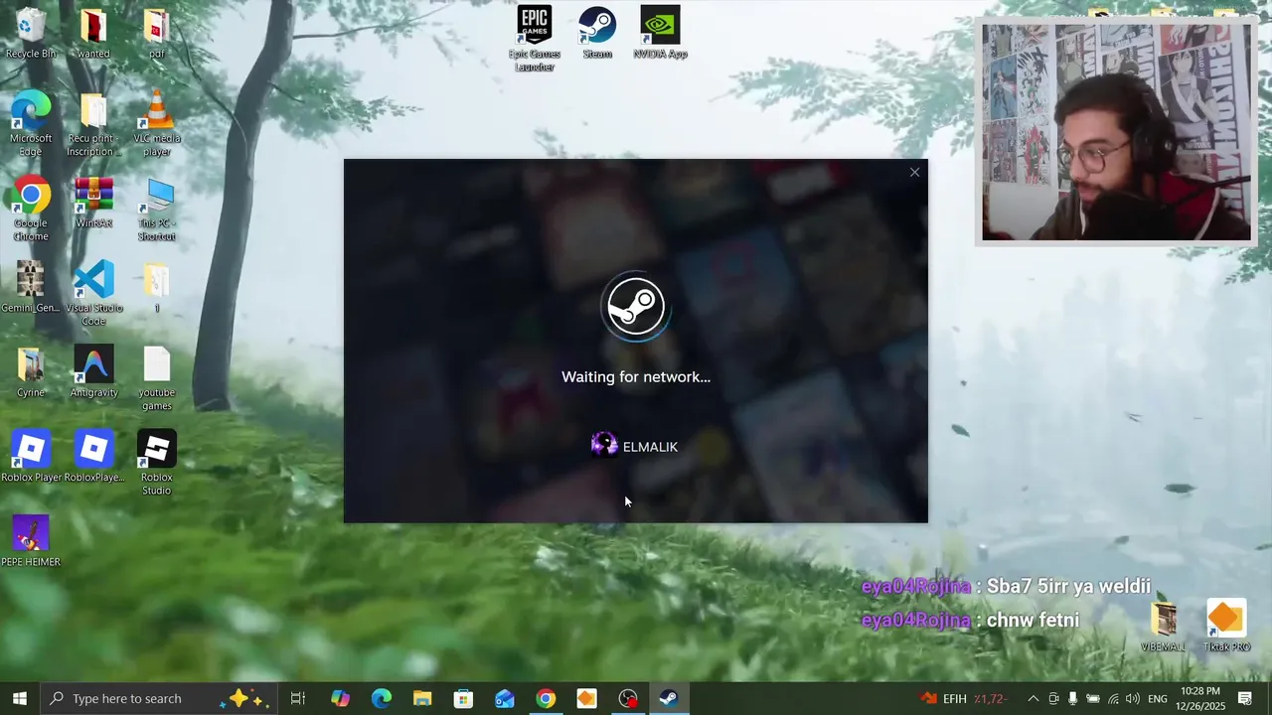Click the 'Sba7 5irr ya weldii' chat message

point(1068,586)
